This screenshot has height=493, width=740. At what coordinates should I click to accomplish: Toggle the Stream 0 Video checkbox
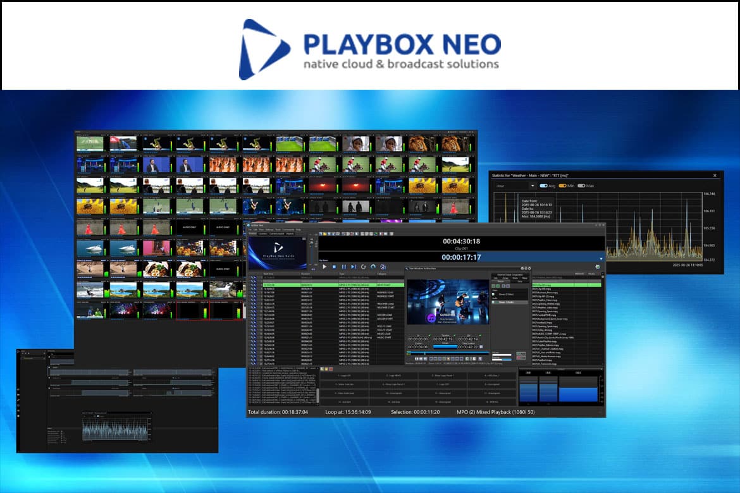pos(493,295)
